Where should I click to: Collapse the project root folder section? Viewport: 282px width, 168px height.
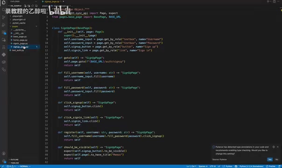click(x=16, y=6)
